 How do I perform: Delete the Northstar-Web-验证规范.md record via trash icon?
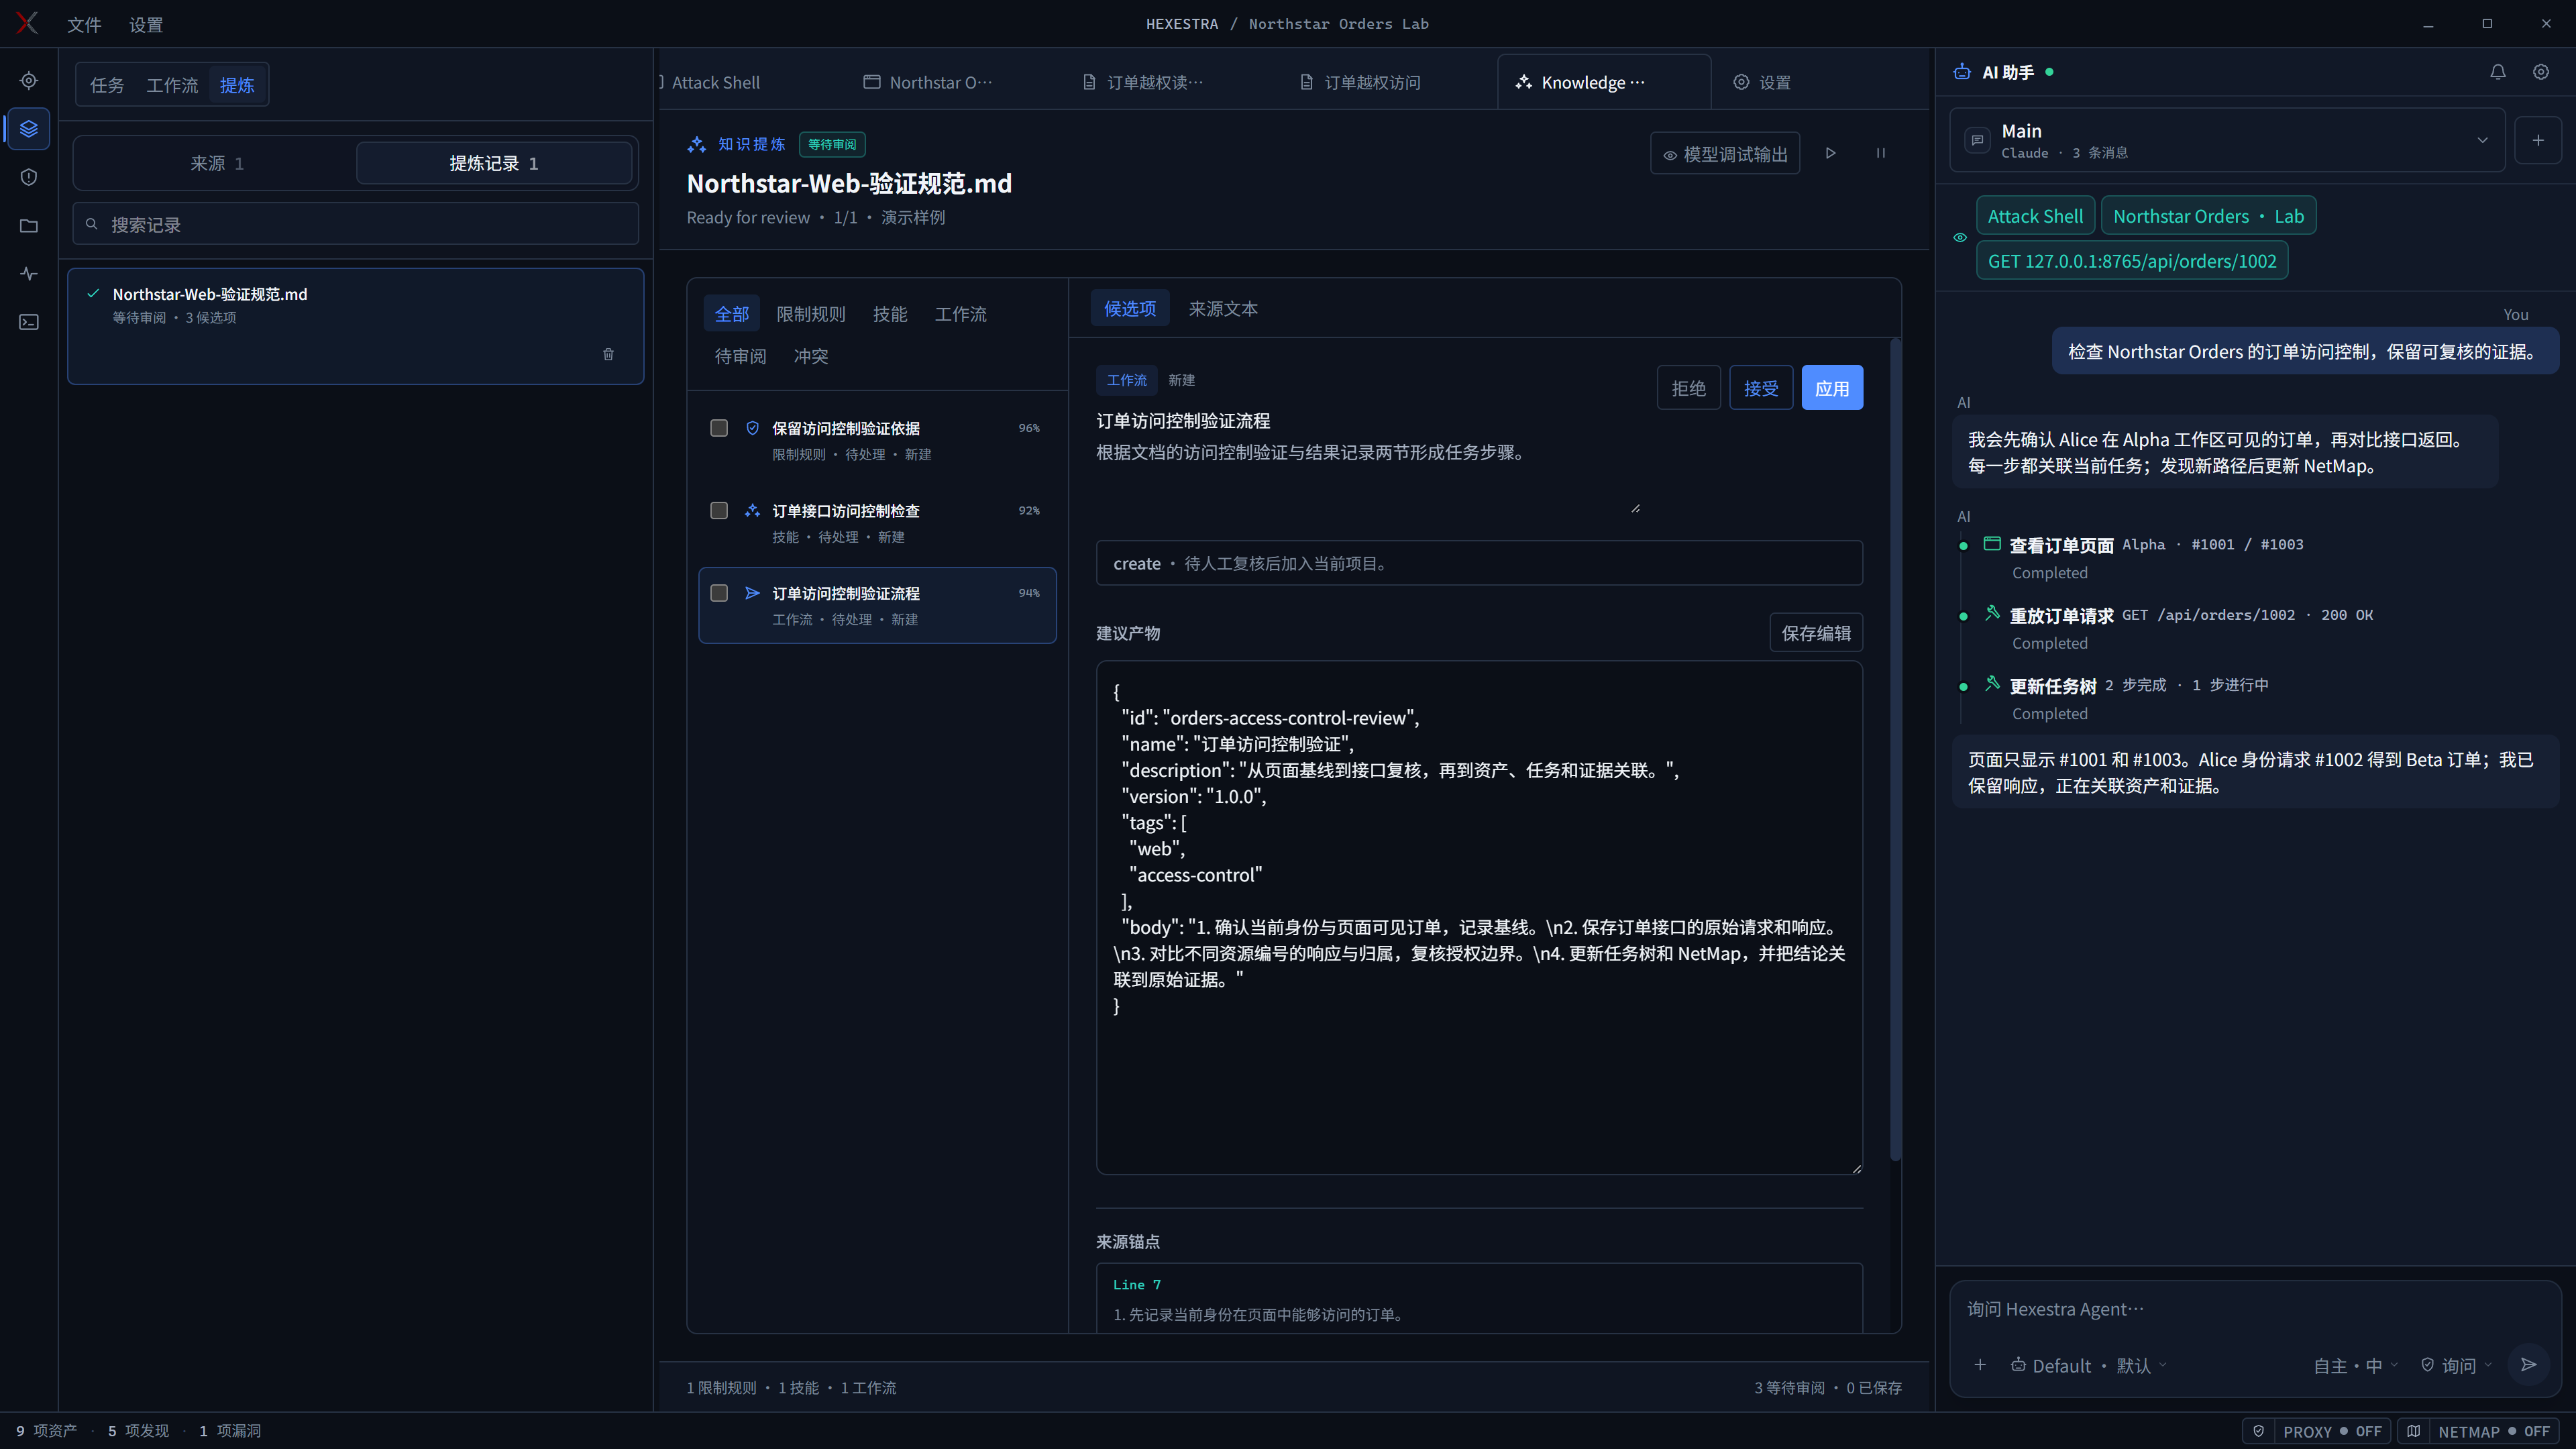coord(608,354)
